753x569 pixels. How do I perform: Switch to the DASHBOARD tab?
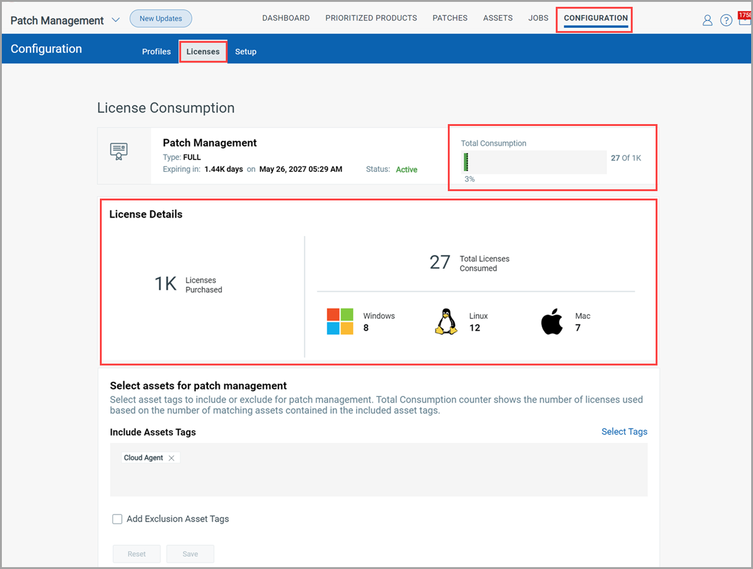pos(285,18)
